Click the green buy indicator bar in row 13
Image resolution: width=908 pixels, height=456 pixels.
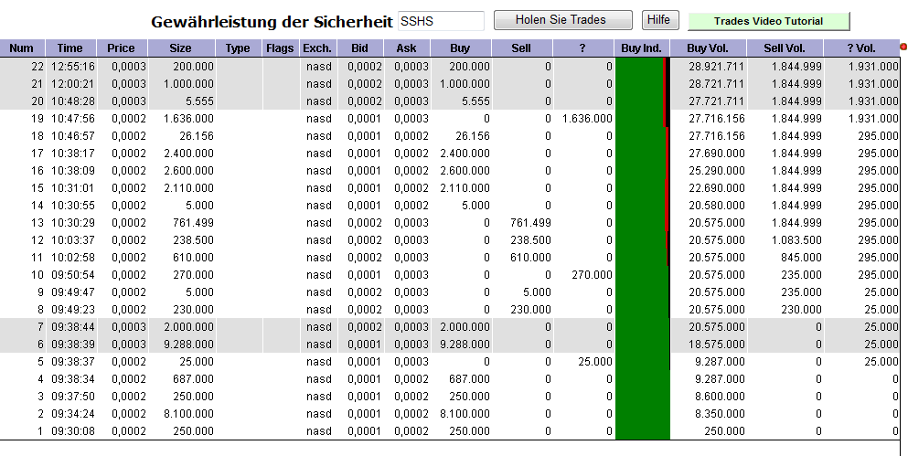coord(640,223)
